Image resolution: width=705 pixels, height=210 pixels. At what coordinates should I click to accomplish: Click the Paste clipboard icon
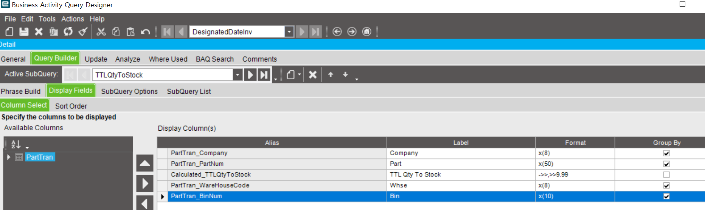click(x=130, y=32)
